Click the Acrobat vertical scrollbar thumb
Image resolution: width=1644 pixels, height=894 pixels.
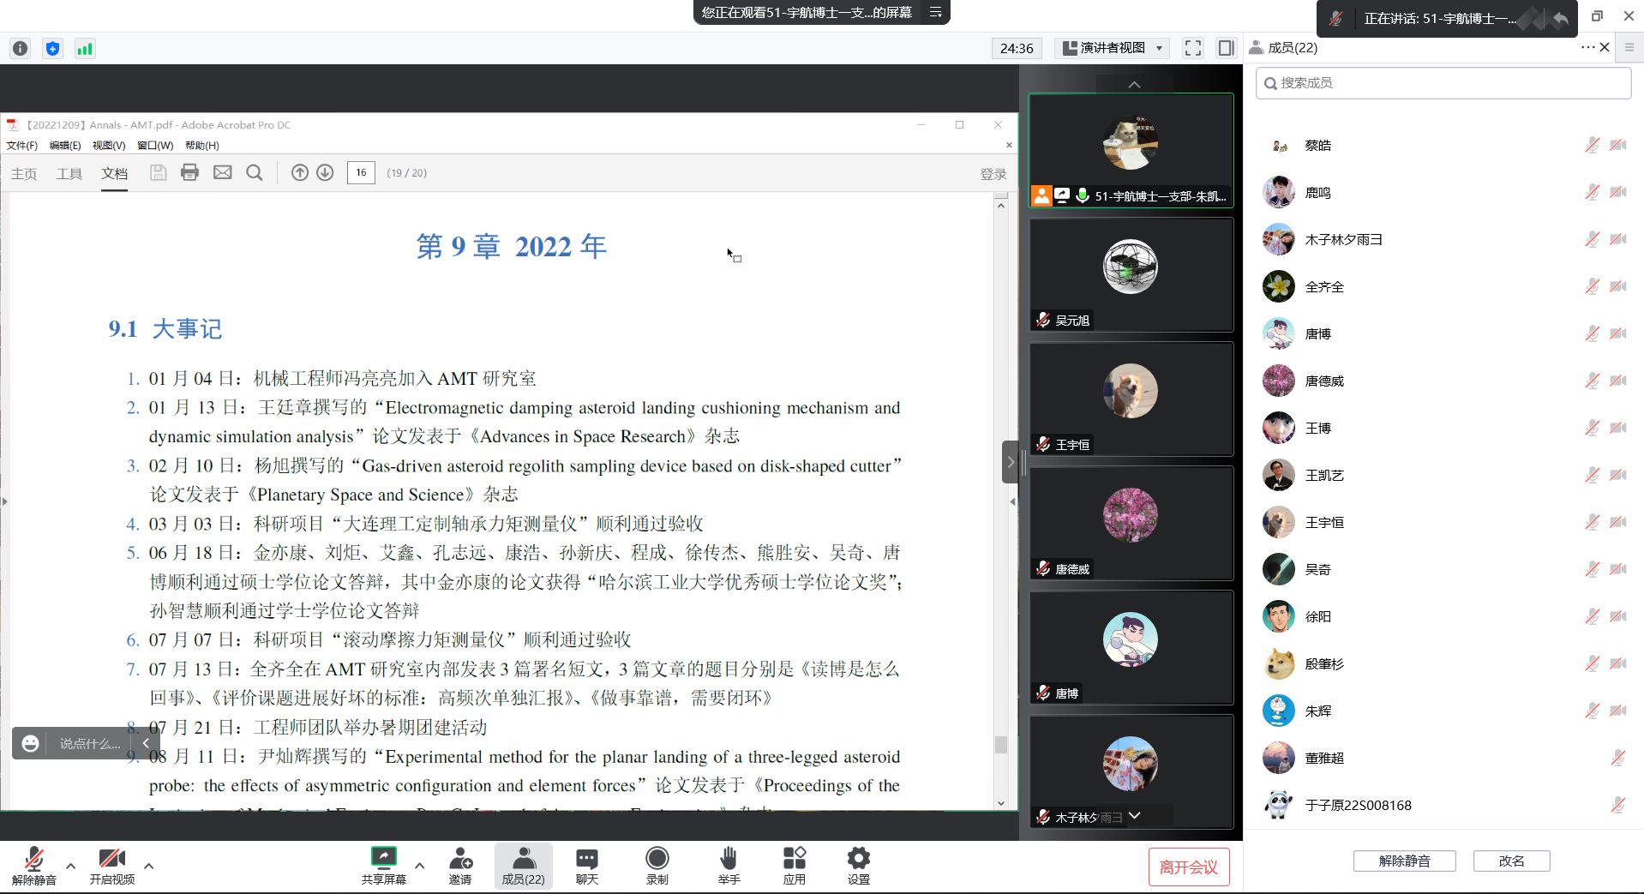[x=1000, y=744]
